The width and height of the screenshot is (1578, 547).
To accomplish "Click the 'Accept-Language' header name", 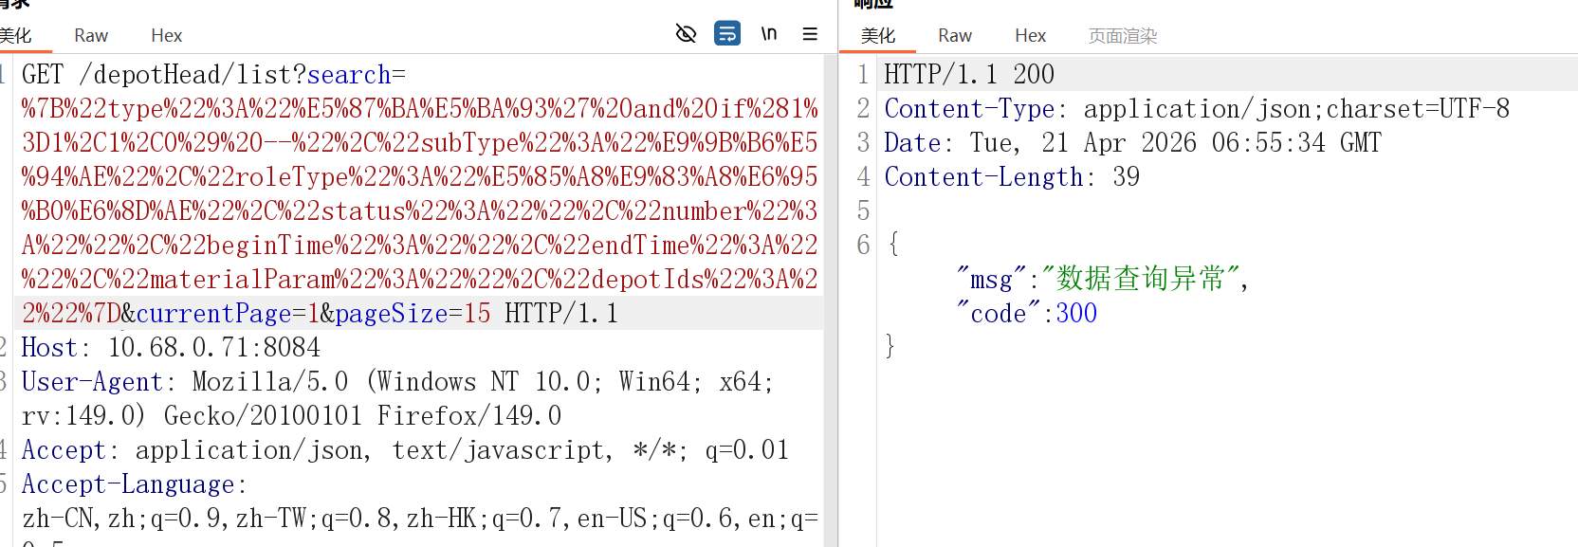I will tap(128, 483).
